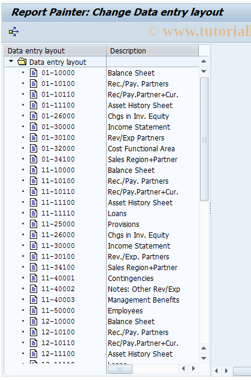Click the Loans description
Image resolution: width=251 pixels, height=380 pixels.
pyautogui.click(x=117, y=214)
